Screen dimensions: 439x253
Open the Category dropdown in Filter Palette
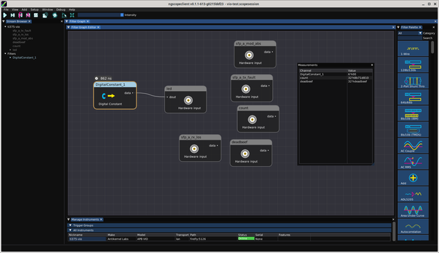point(410,33)
